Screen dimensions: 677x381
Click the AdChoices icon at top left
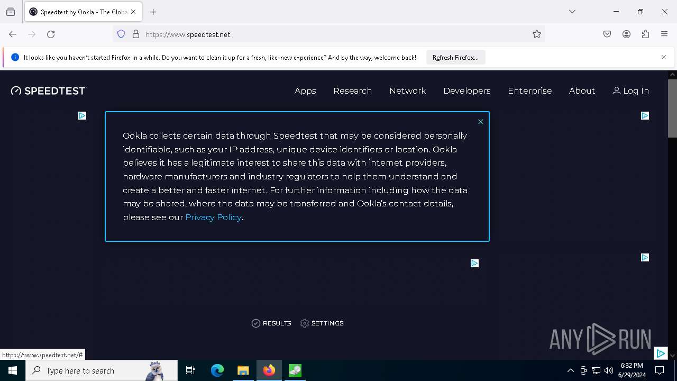[82, 115]
